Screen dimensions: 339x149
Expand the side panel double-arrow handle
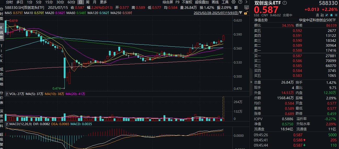(x=251, y=82)
